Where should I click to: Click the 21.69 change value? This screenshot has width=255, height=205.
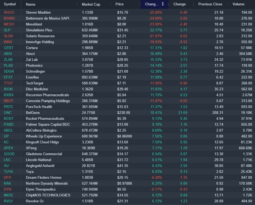click(x=183, y=113)
